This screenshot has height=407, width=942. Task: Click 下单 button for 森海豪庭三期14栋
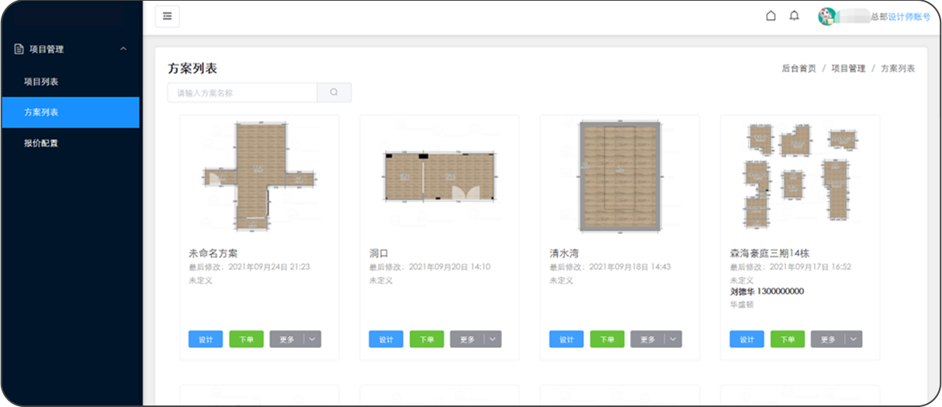tap(788, 339)
